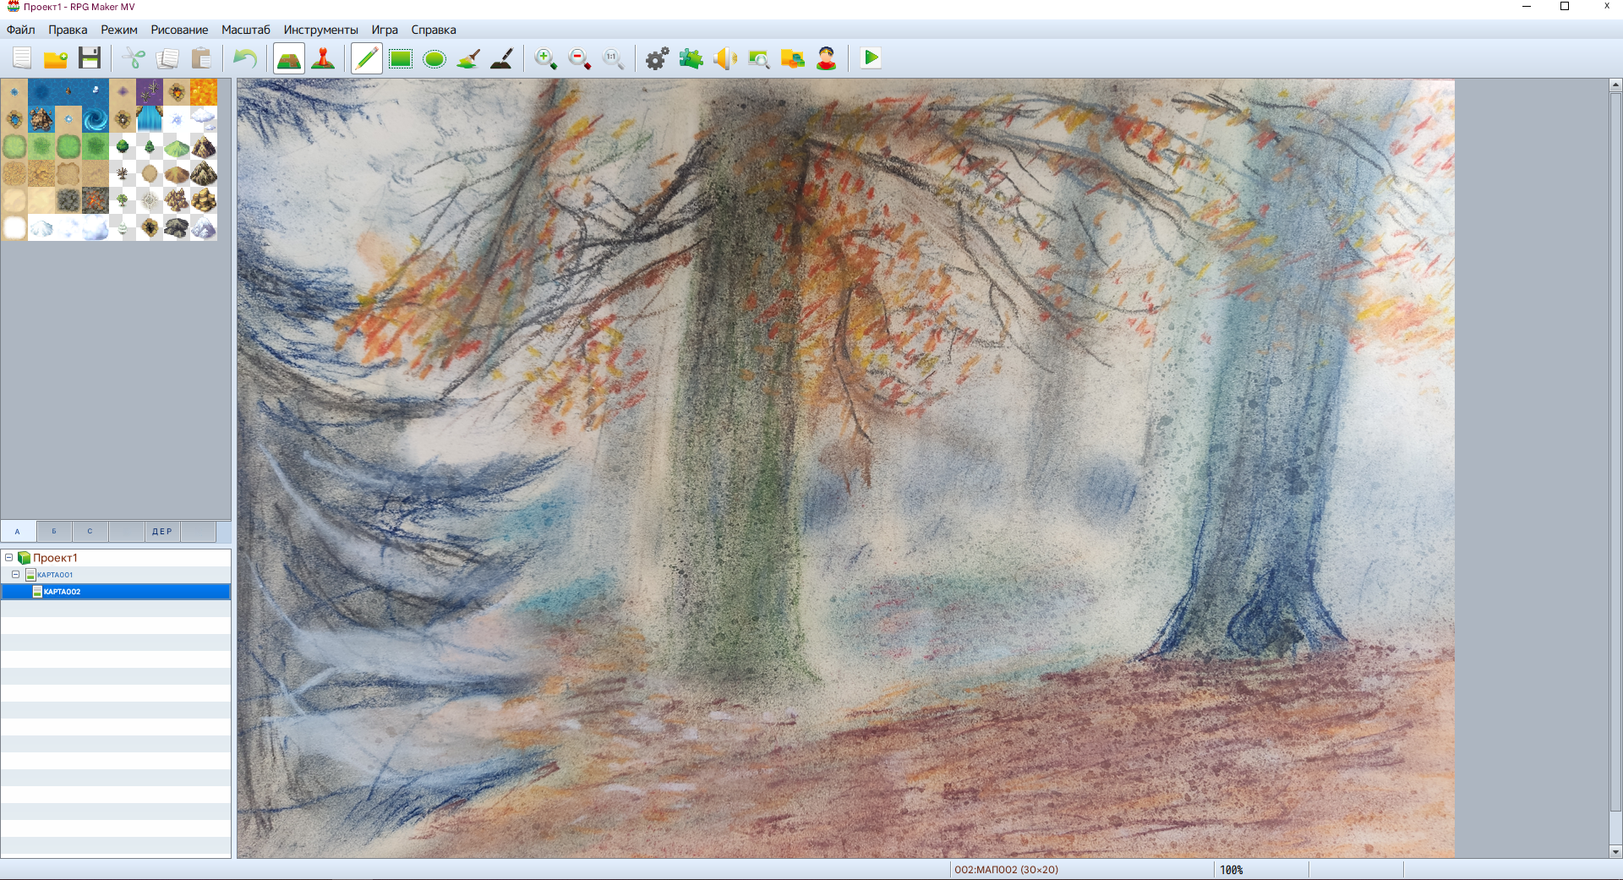The width and height of the screenshot is (1623, 880).
Task: Open project using the folder icon
Action: click(x=56, y=58)
